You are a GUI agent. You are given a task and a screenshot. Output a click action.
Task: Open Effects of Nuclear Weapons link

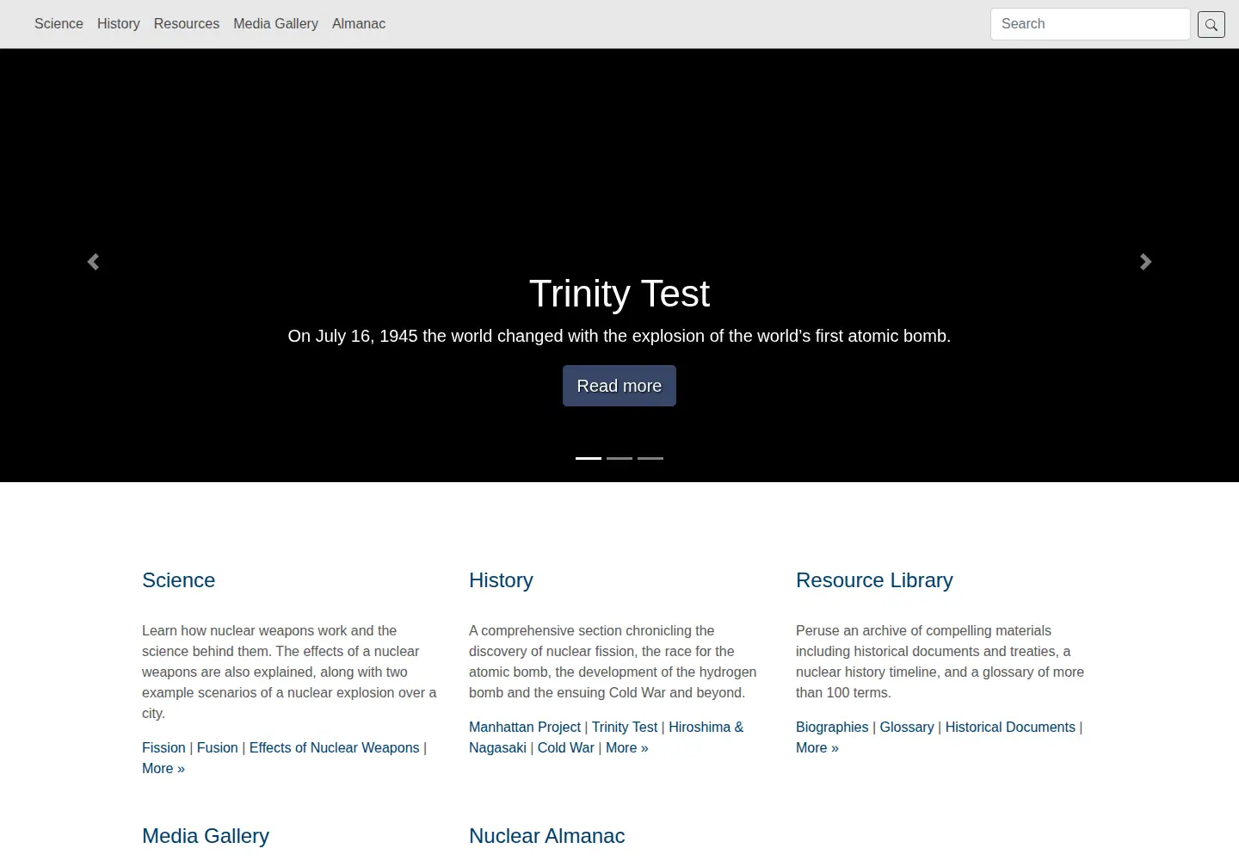(x=335, y=748)
